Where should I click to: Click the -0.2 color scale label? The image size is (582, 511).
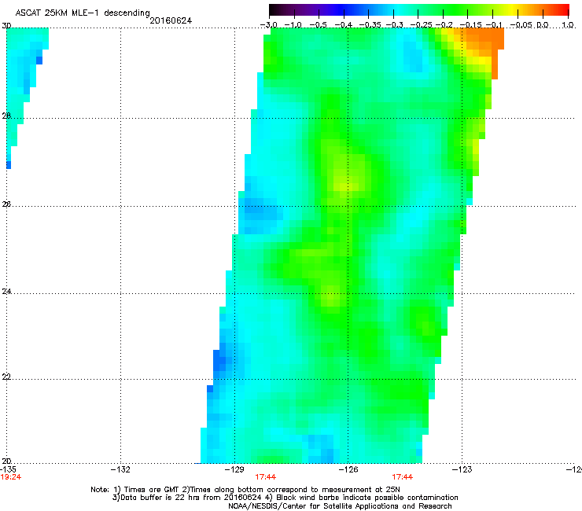point(444,25)
